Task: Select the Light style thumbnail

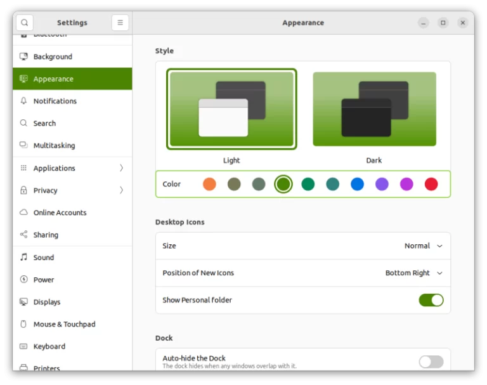Action: (231, 109)
